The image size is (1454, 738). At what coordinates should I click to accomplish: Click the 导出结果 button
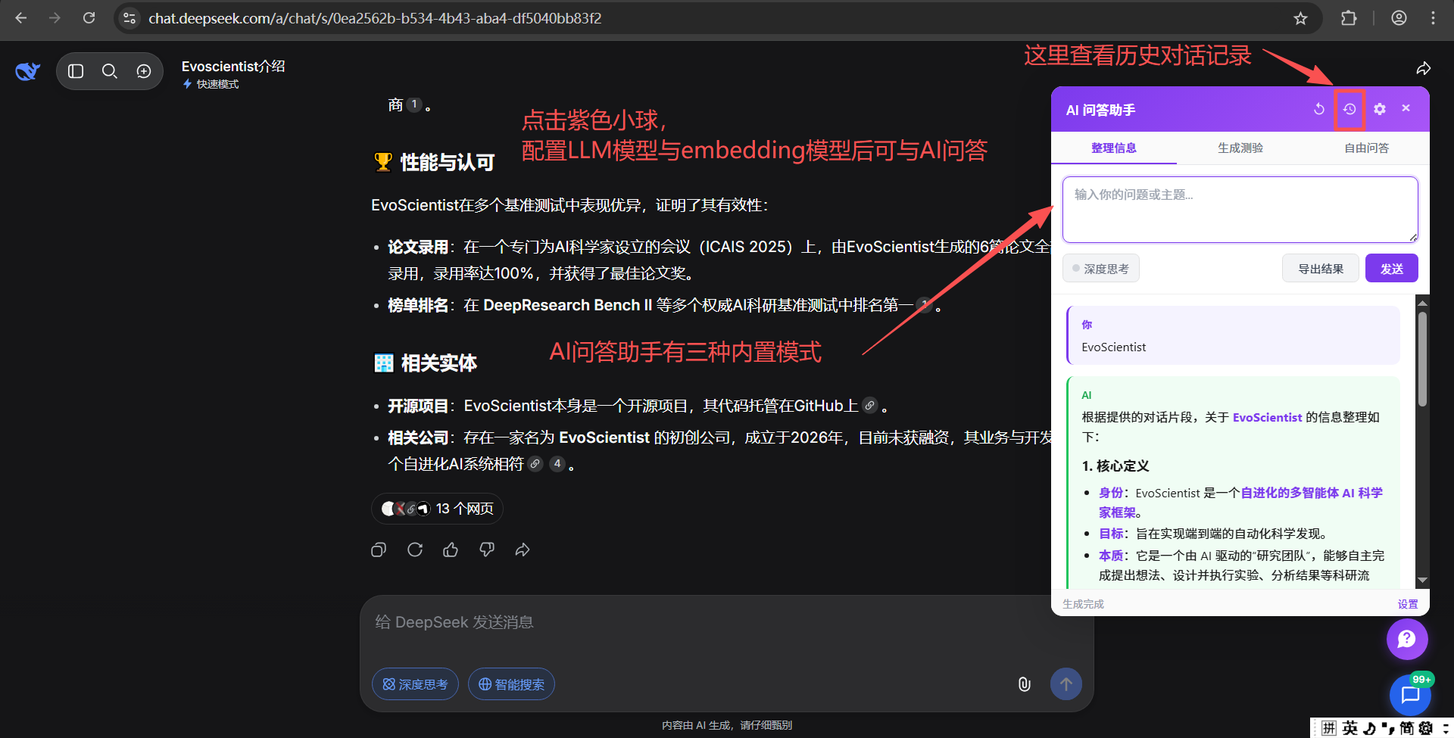point(1321,269)
